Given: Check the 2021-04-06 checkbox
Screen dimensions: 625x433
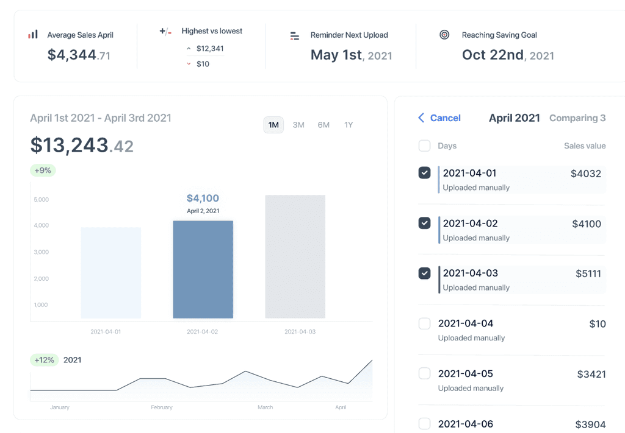Looking at the screenshot, I should 425,423.
